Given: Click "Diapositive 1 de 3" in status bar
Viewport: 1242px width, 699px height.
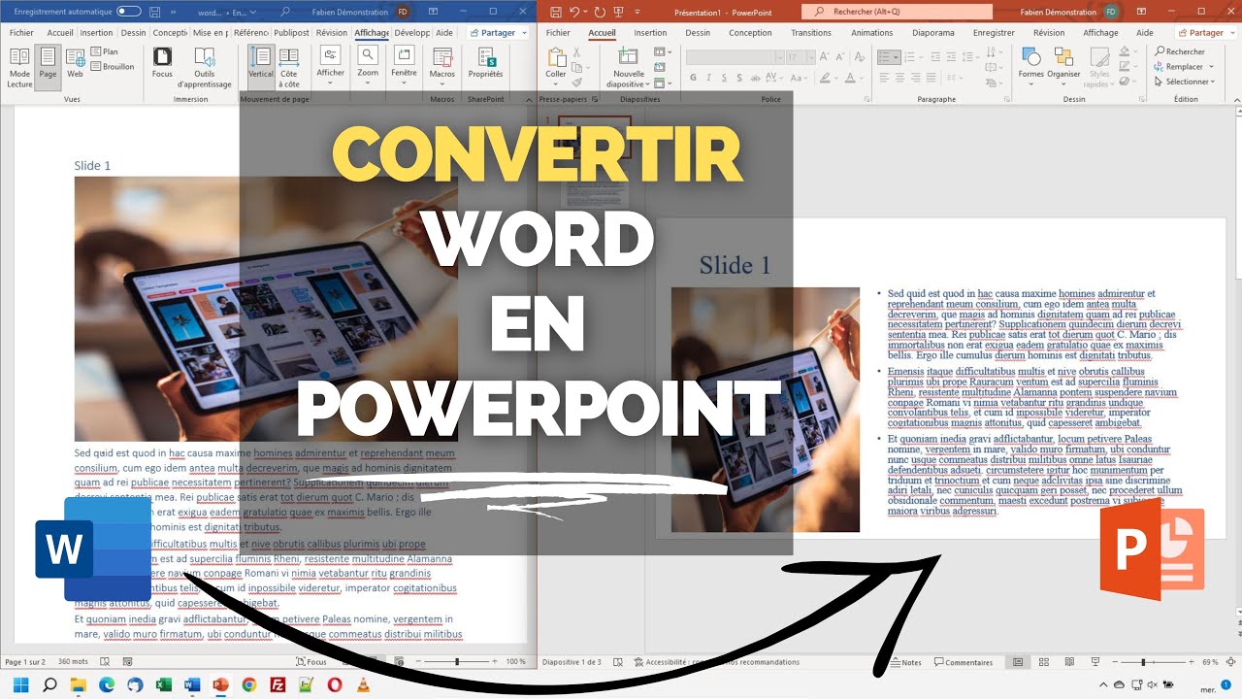Looking at the screenshot, I should (572, 662).
